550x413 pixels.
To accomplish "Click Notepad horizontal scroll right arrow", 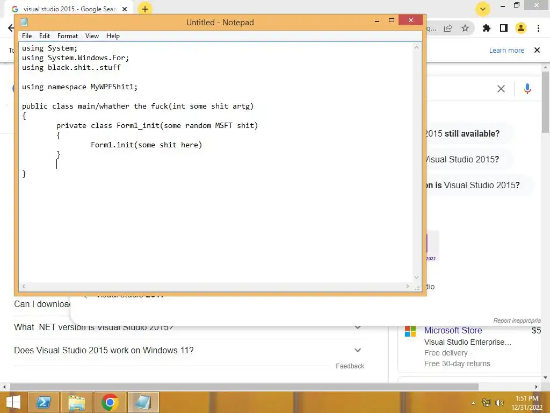I will pos(407,286).
